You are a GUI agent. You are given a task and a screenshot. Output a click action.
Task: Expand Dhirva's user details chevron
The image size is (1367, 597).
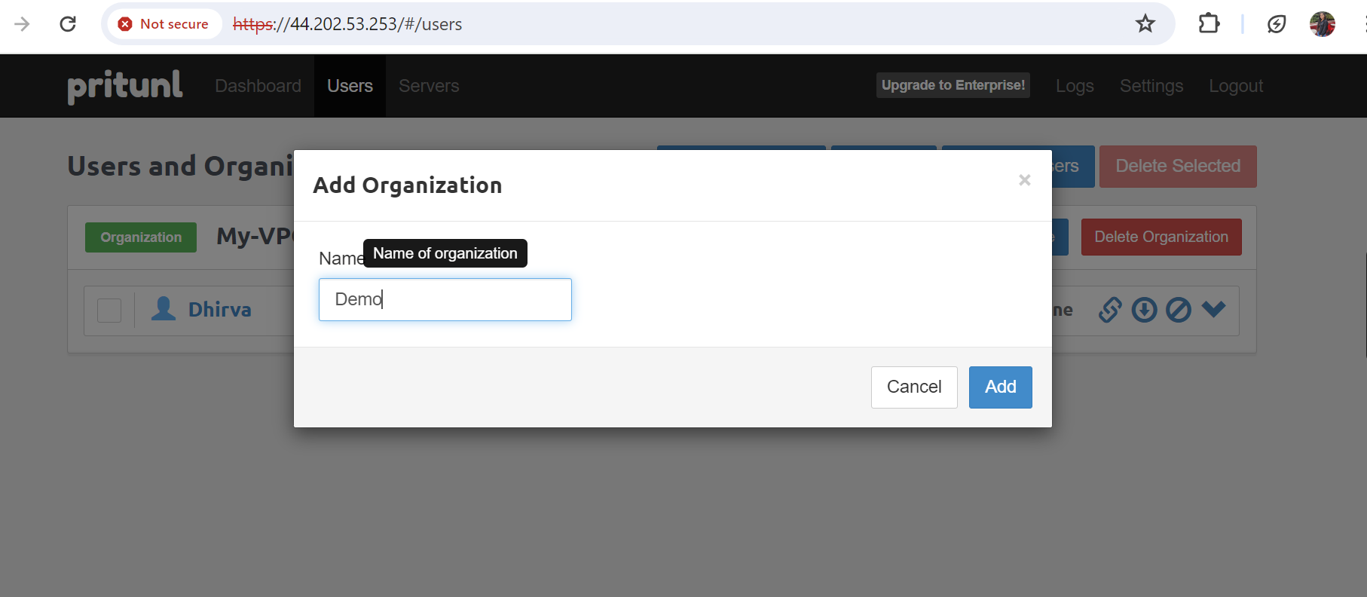[1213, 309]
